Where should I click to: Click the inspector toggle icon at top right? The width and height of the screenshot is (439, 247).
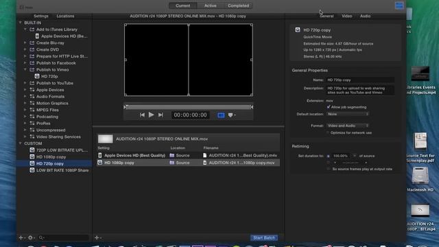coord(399,5)
